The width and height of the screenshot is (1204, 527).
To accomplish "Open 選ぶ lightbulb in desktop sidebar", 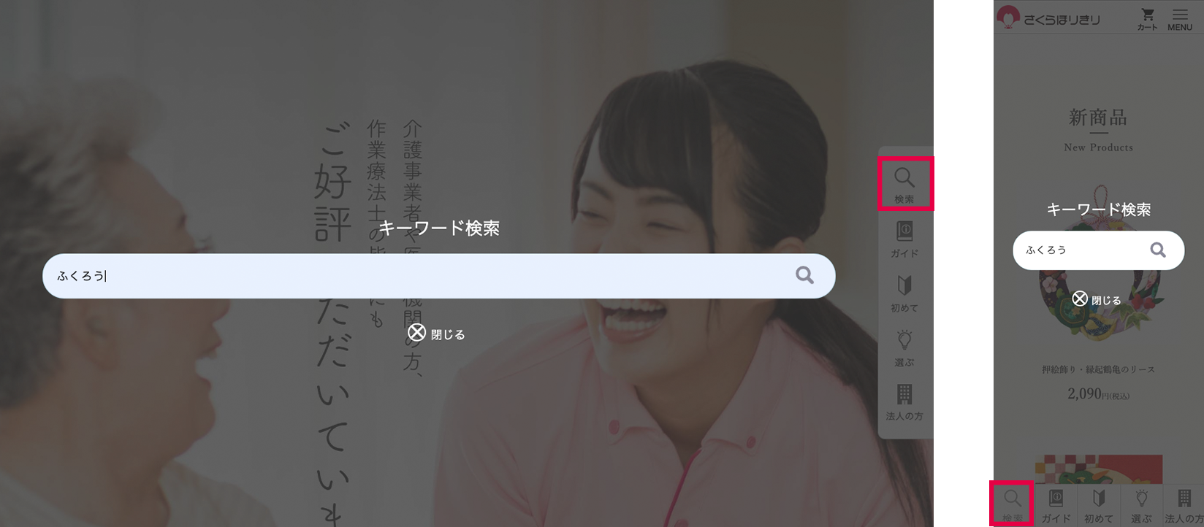I will 904,348.
